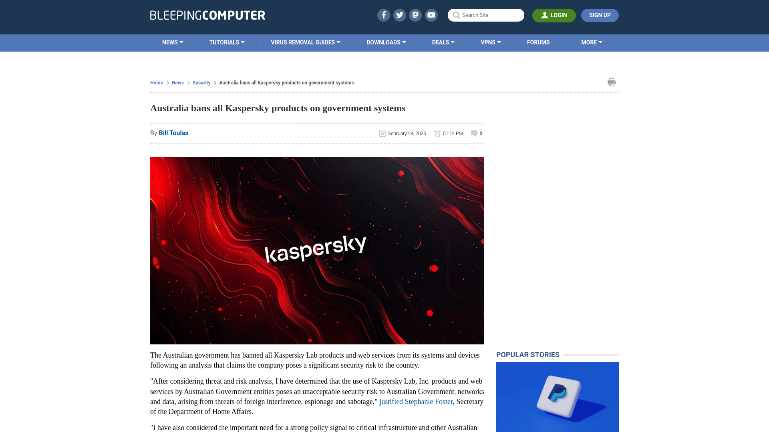769x432 pixels.
Task: Navigate to Security breadcrumb link
Action: [x=201, y=83]
